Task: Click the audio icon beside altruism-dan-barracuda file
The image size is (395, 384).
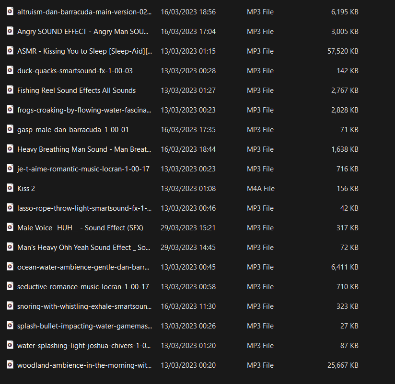Action: tap(10, 11)
